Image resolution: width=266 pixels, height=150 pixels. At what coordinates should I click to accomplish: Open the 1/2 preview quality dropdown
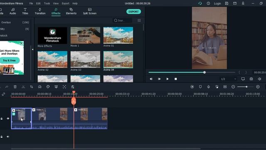pyautogui.click(x=228, y=79)
